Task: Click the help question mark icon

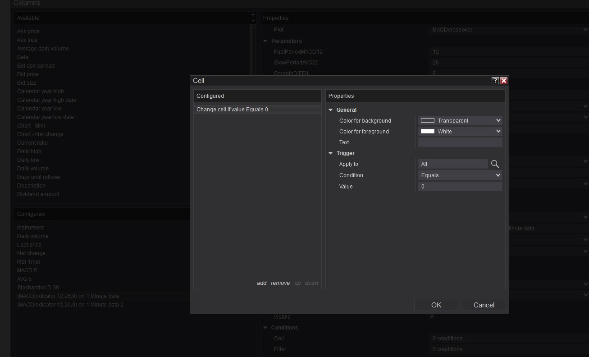Action: [x=495, y=81]
